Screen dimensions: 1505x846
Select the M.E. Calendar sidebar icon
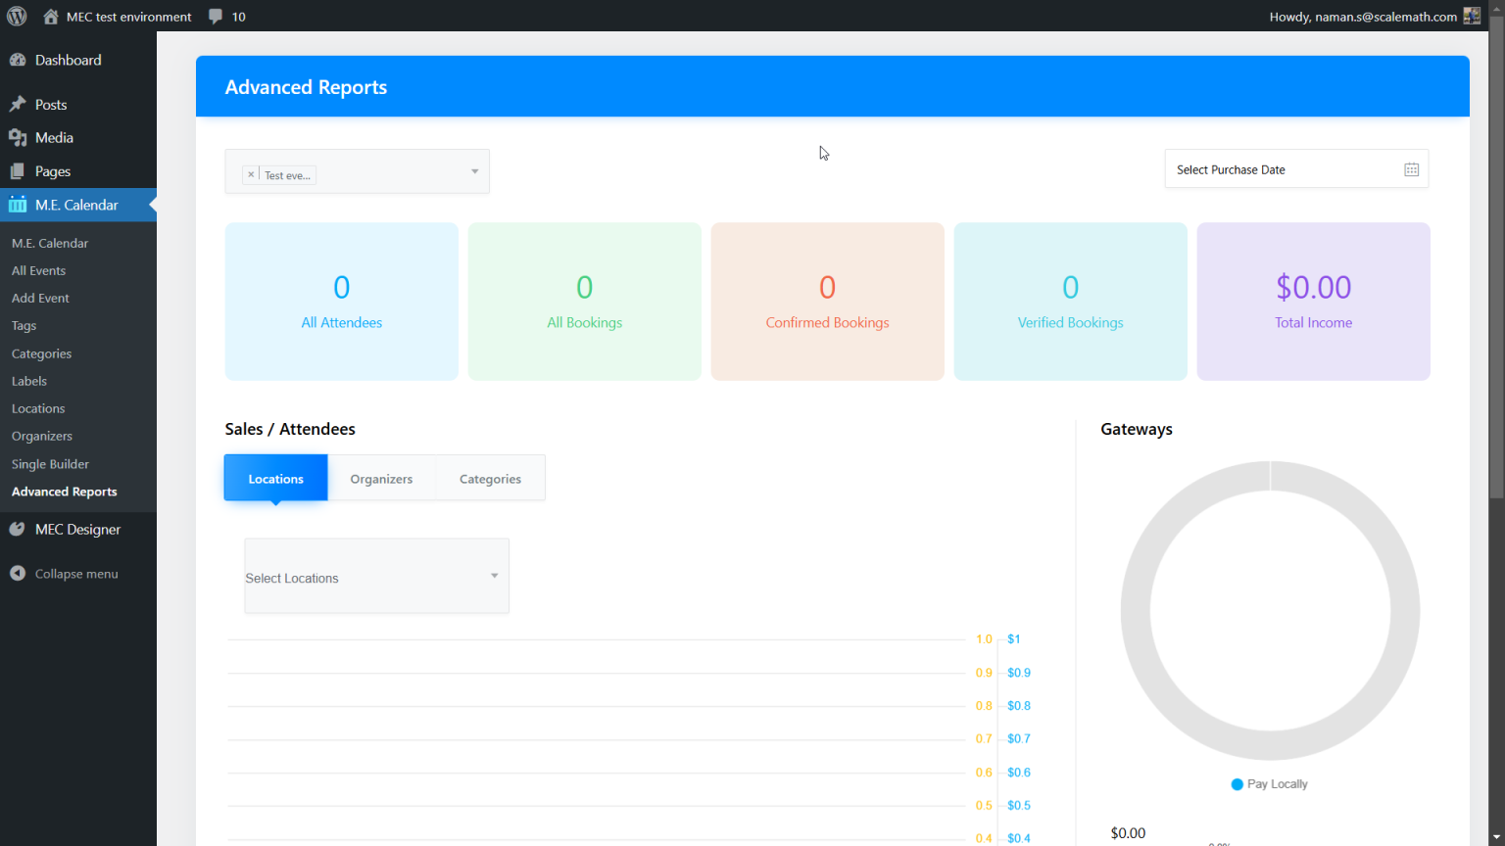pos(17,205)
